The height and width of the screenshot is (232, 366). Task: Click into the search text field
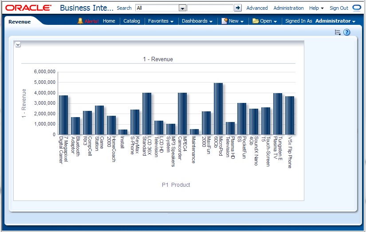tap(210, 8)
